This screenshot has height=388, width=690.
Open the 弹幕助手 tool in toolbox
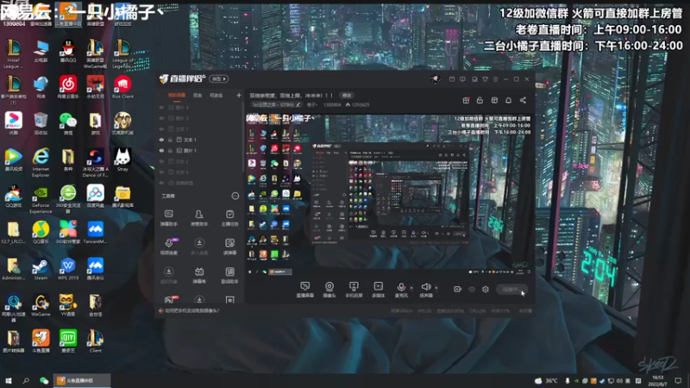[x=168, y=218]
